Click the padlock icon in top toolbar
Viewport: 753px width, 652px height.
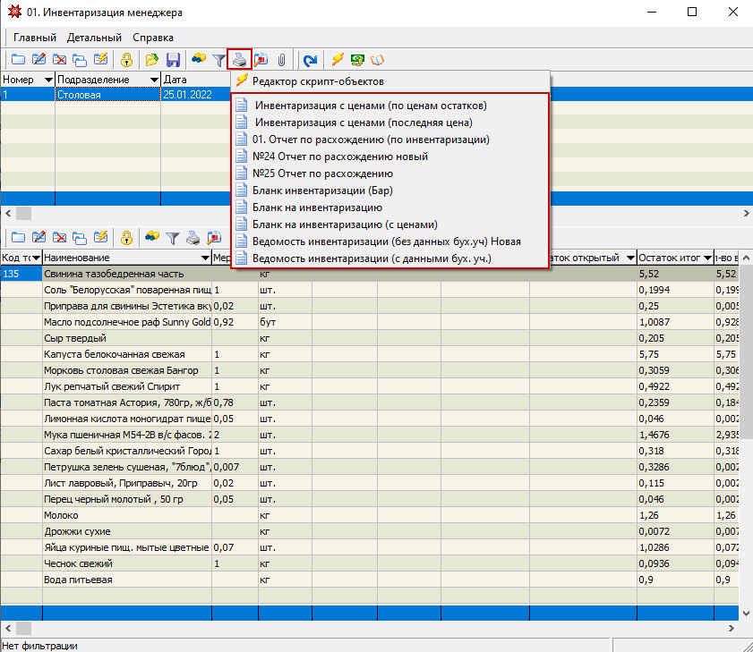click(126, 60)
